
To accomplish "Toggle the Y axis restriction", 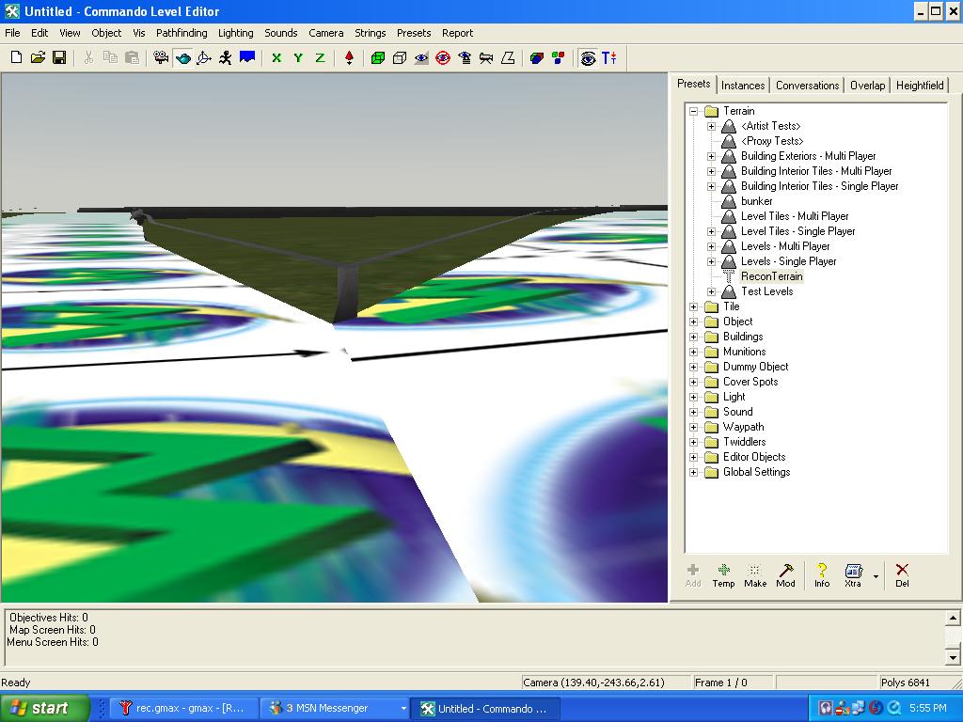I will click(298, 57).
